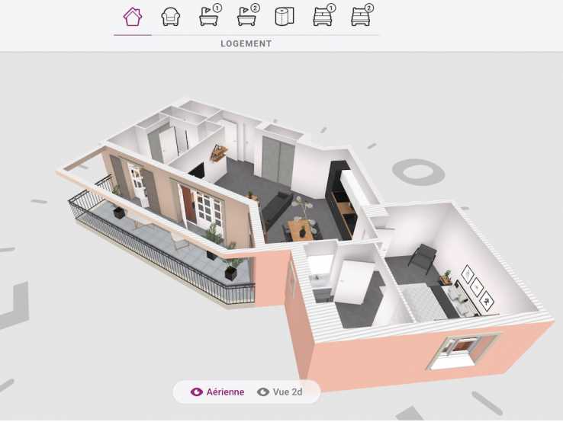Open the toilet paper roll WC icon
Image resolution: width=563 pixels, height=422 pixels.
(x=285, y=17)
